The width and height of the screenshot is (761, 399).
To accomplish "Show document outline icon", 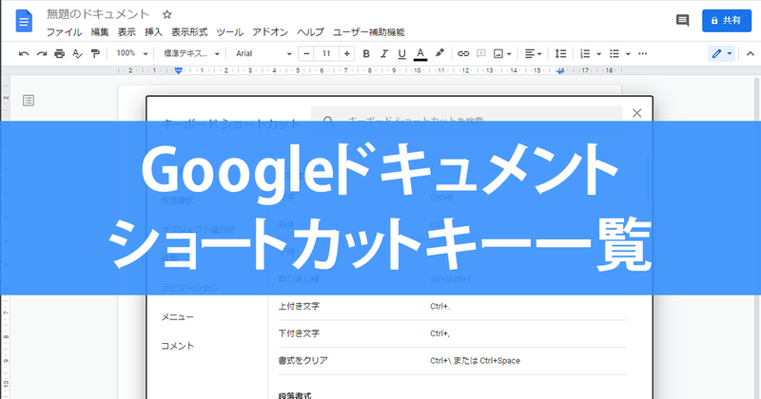I will point(29,101).
